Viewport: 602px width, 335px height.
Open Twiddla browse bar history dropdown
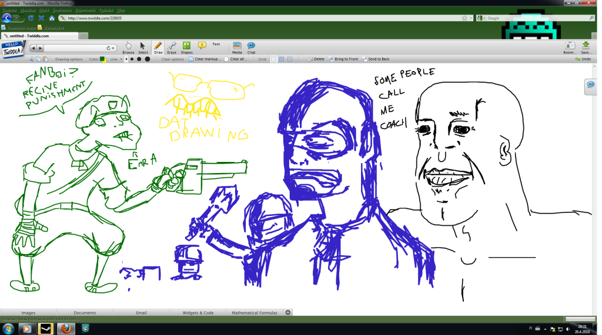(113, 48)
